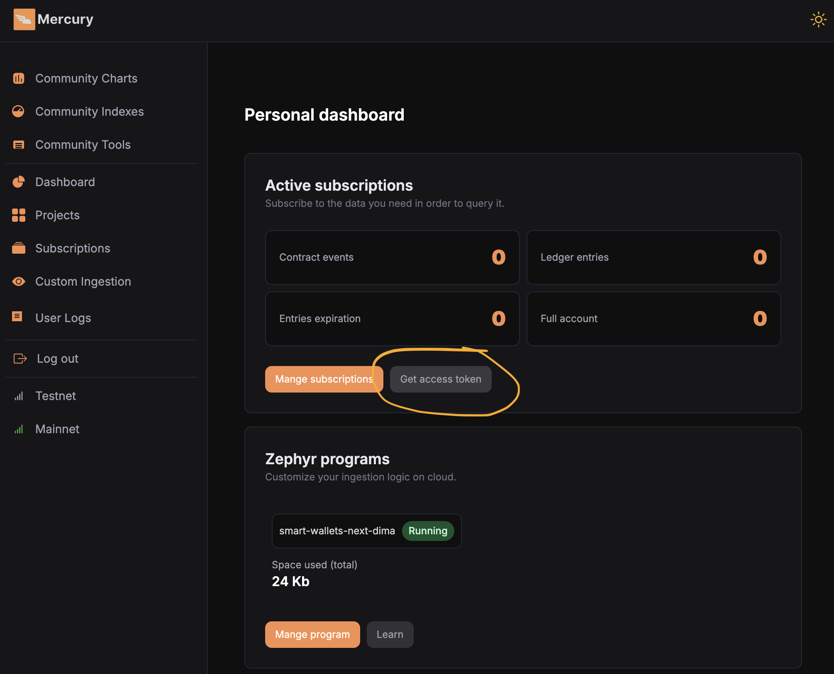
Task: Open the Mainnet section
Action: (57, 428)
